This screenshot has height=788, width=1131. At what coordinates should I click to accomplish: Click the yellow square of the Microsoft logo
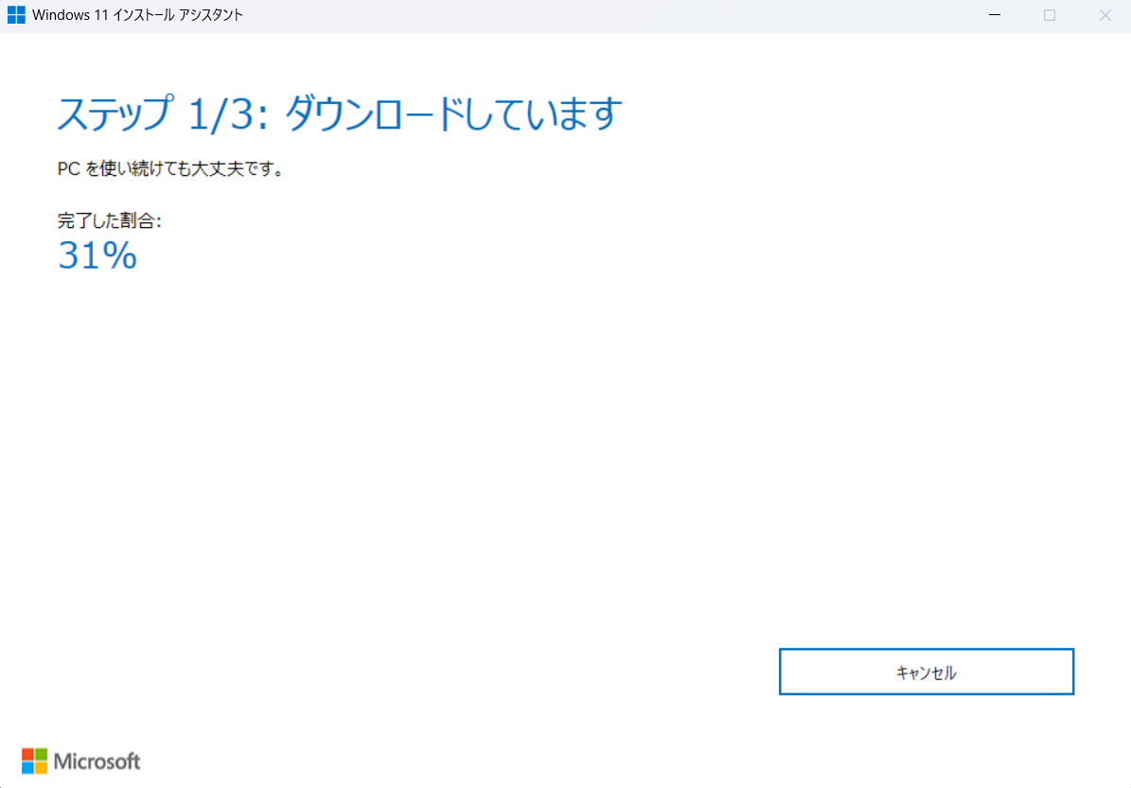tap(41, 767)
